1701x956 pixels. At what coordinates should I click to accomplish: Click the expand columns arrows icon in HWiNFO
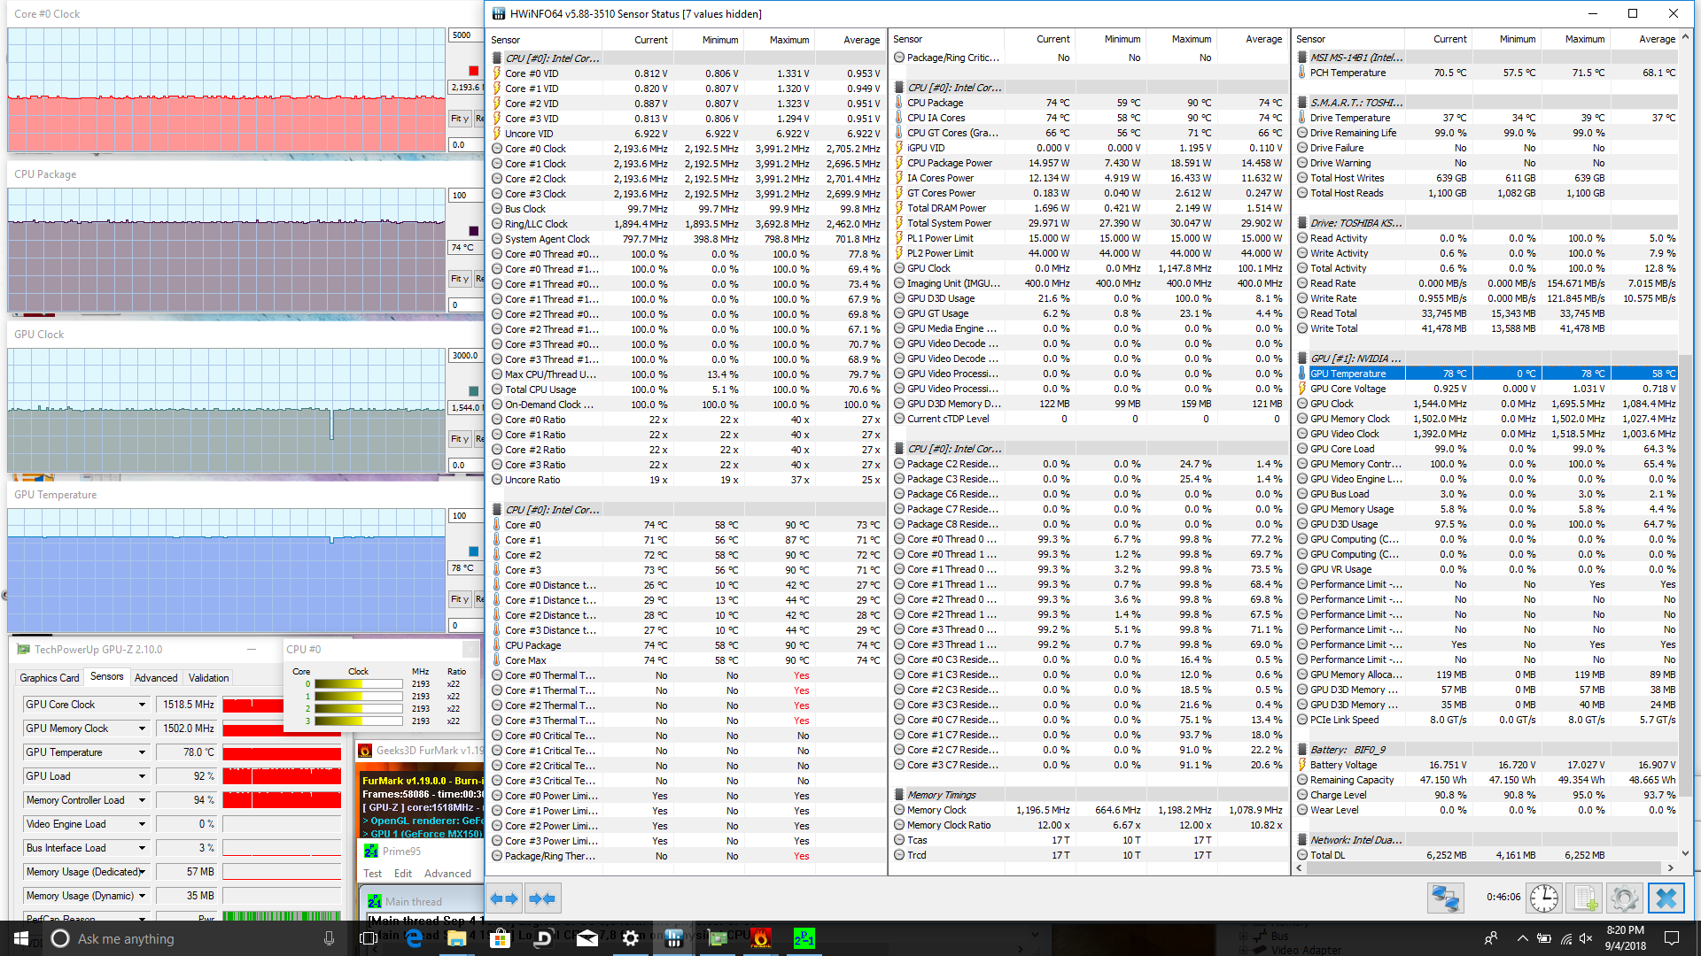click(504, 898)
